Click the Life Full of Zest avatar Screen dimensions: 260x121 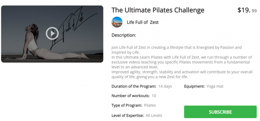pos(117,22)
